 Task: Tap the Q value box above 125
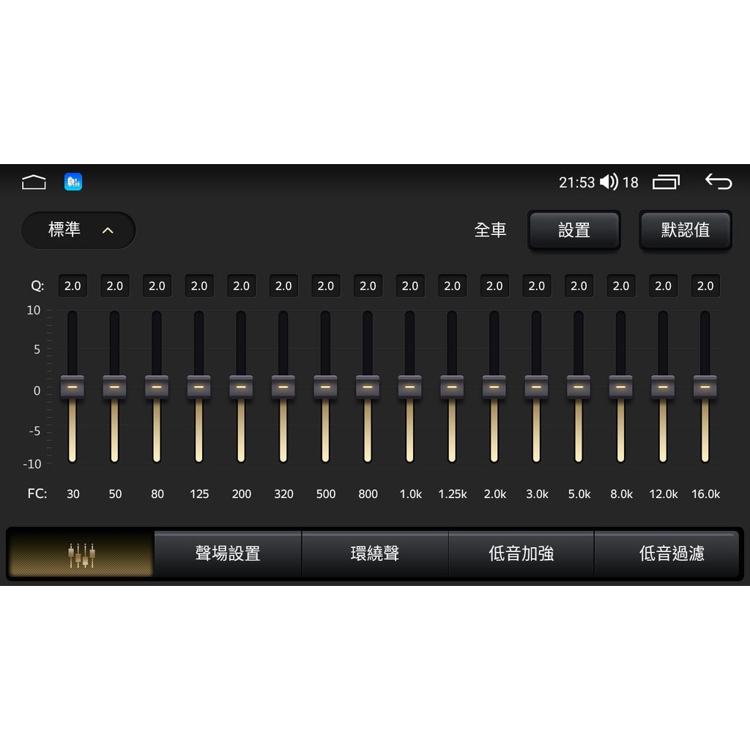click(x=199, y=286)
